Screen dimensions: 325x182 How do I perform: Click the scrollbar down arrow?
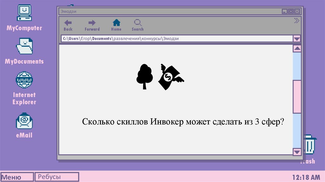(x=297, y=152)
